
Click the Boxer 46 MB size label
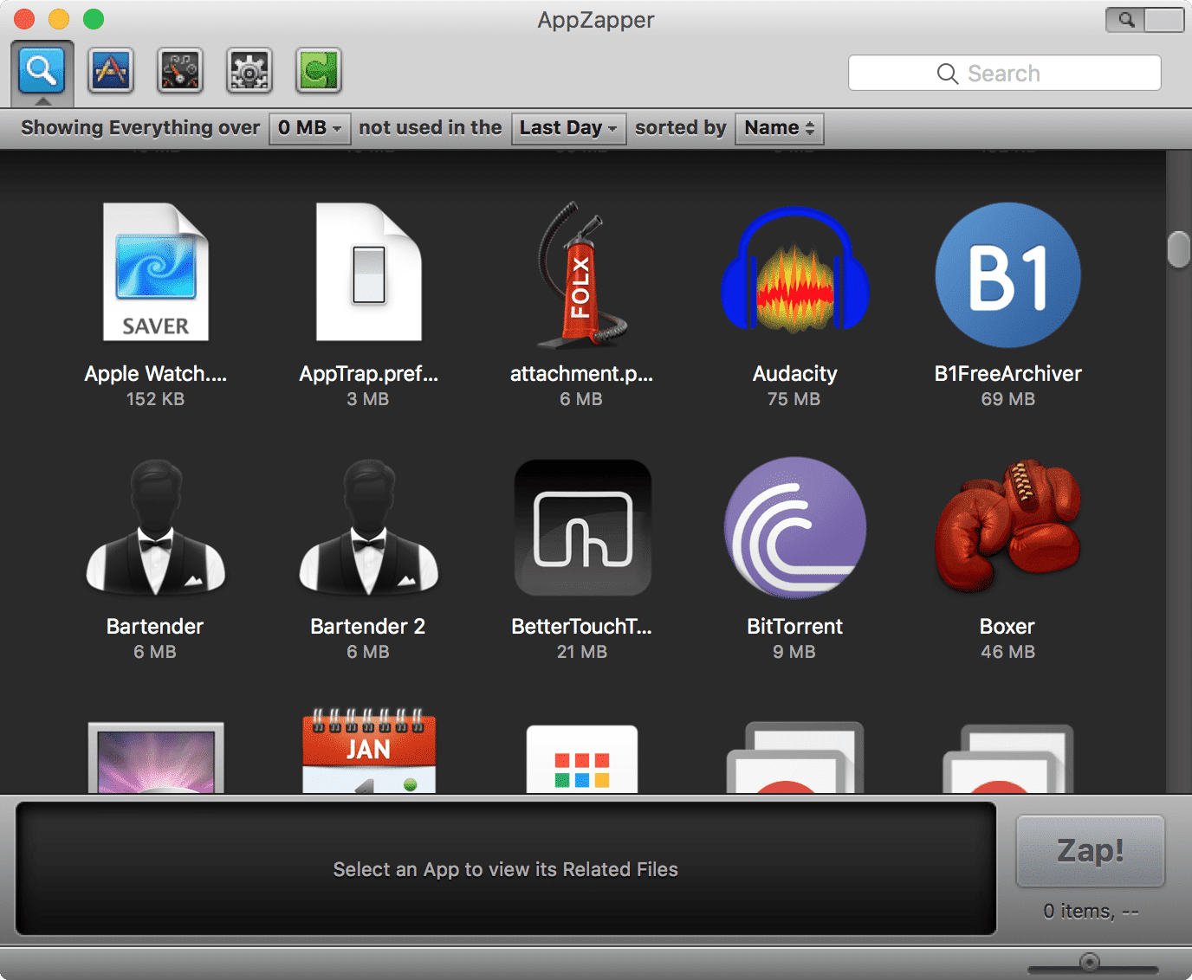(x=1008, y=652)
